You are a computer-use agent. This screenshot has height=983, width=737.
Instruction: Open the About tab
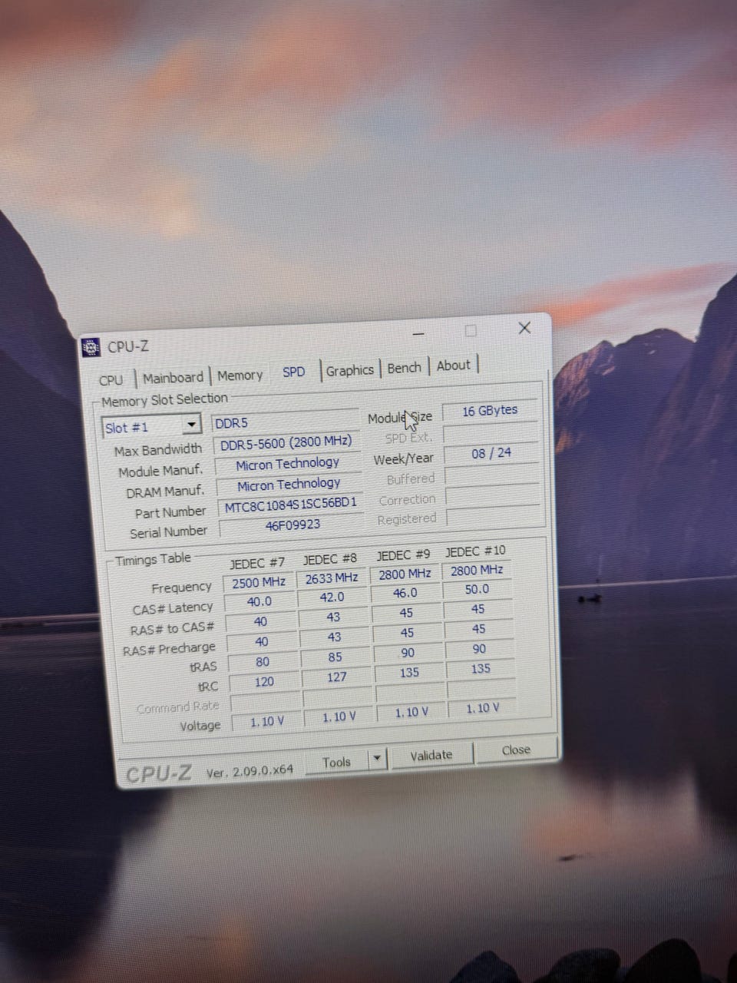453,366
